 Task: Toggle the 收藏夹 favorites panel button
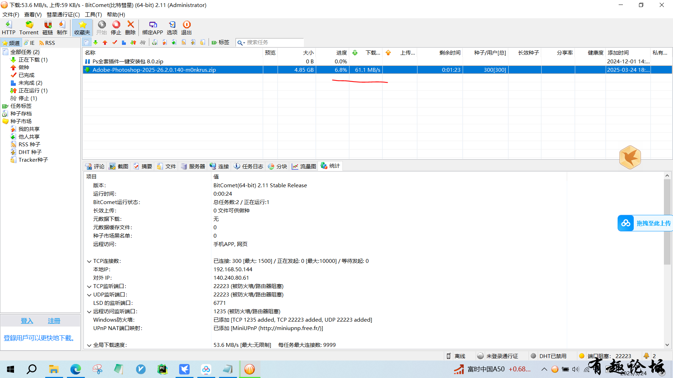click(x=82, y=28)
